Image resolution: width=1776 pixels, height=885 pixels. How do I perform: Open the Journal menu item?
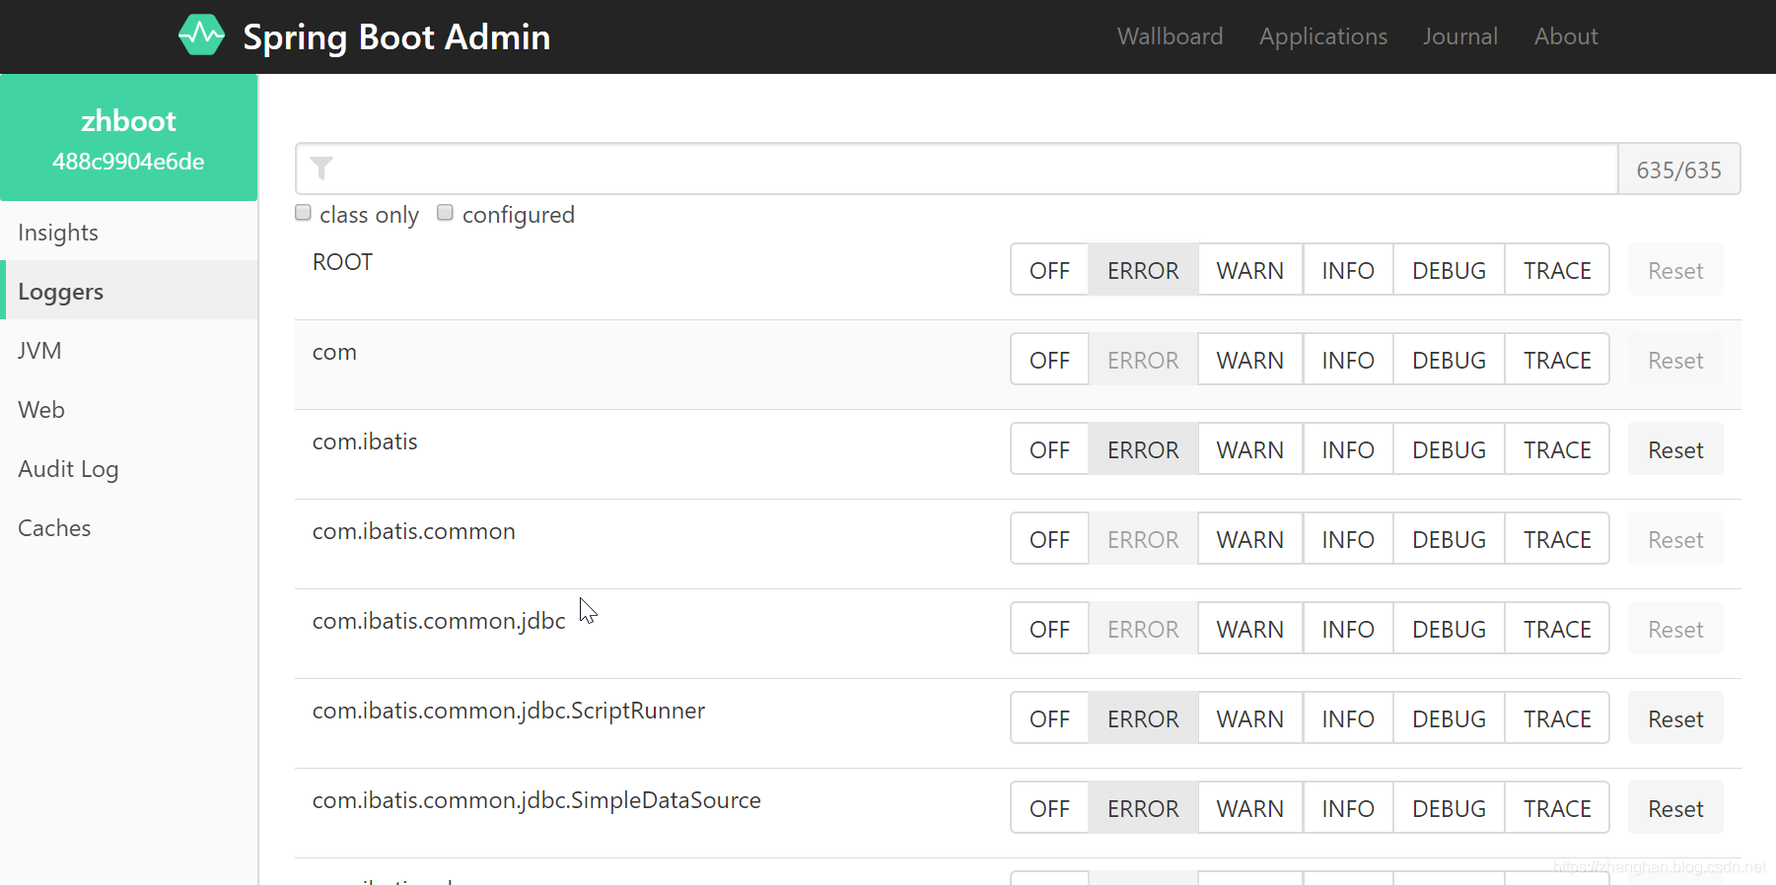[1460, 36]
